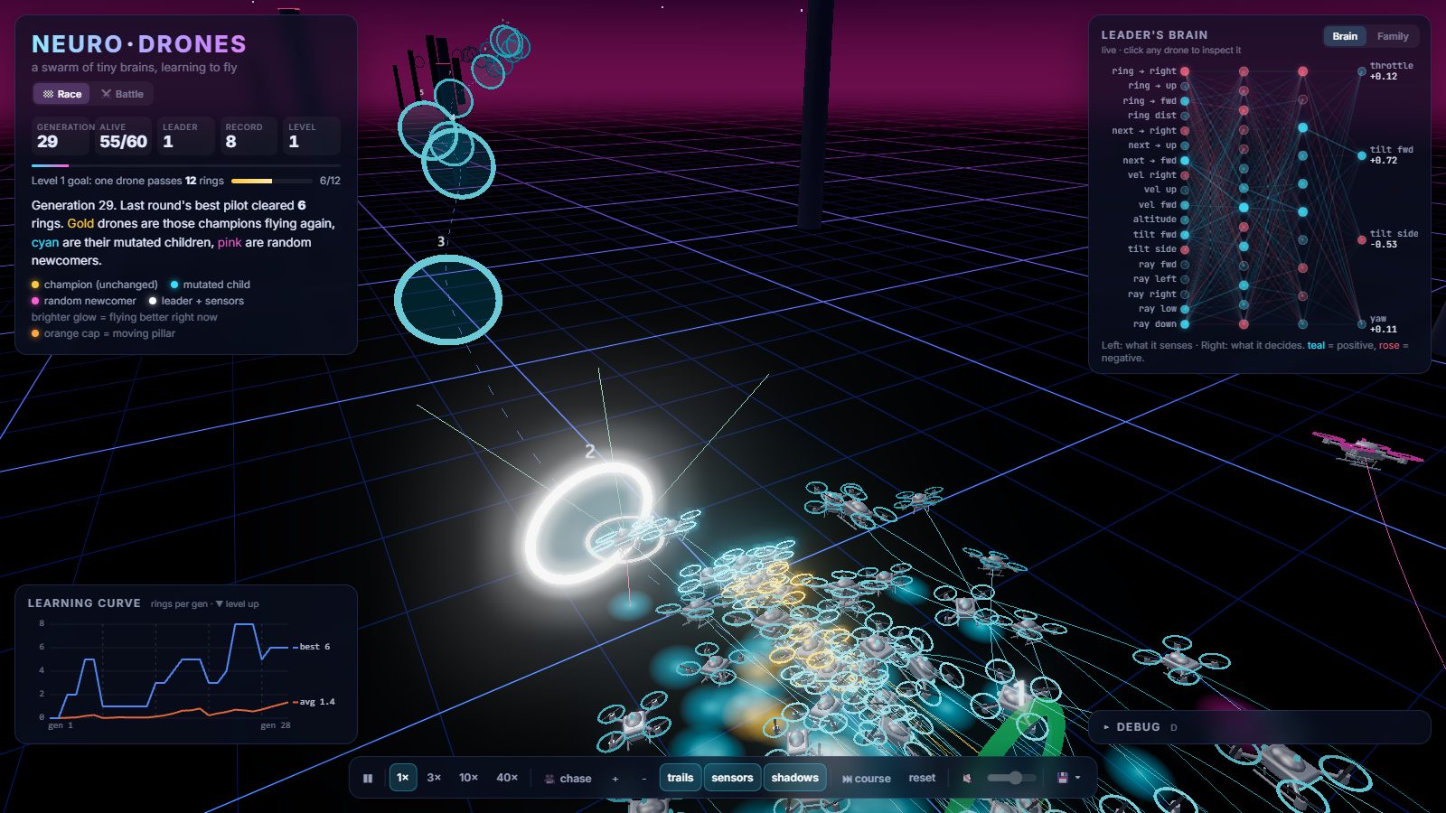Click the 'next → fwd' input node
This screenshot has height=813, width=1446.
point(1185,161)
